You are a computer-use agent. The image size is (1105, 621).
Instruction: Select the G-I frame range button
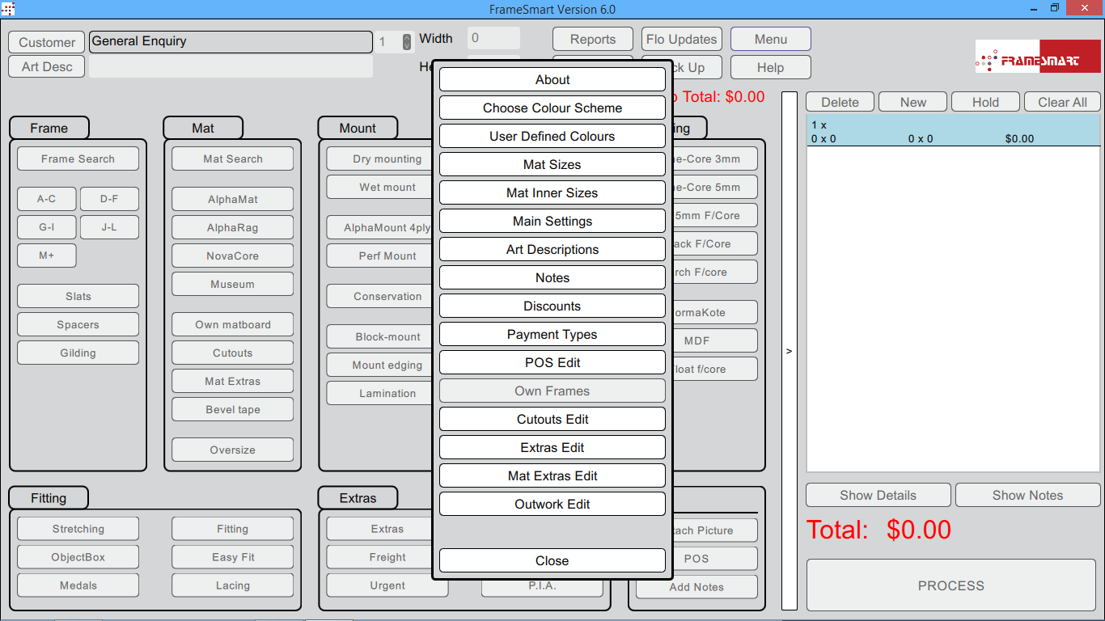(x=47, y=227)
